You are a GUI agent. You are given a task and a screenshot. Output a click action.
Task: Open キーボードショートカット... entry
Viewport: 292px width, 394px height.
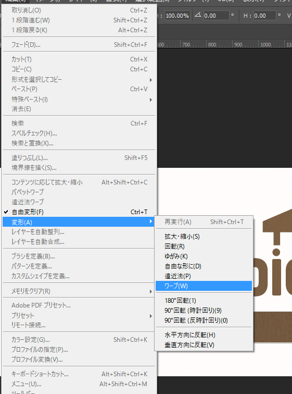79,374
